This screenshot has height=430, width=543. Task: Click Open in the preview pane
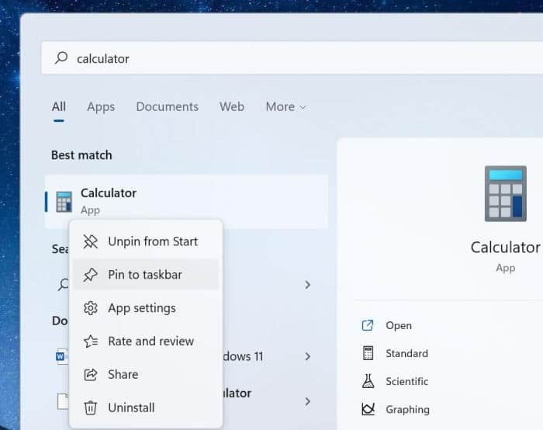coord(399,325)
